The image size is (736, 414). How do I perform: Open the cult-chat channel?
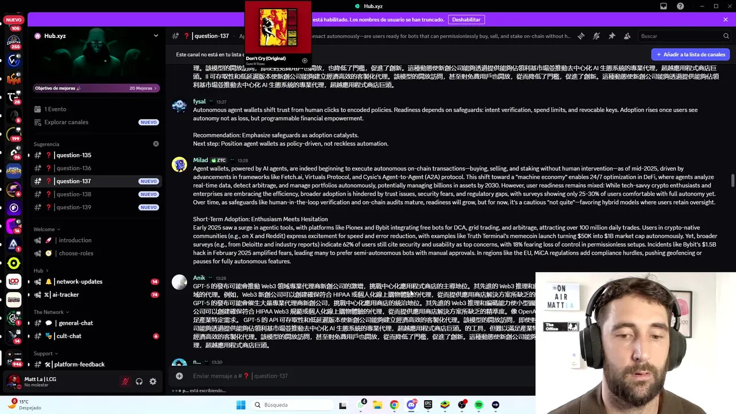[x=96, y=336]
